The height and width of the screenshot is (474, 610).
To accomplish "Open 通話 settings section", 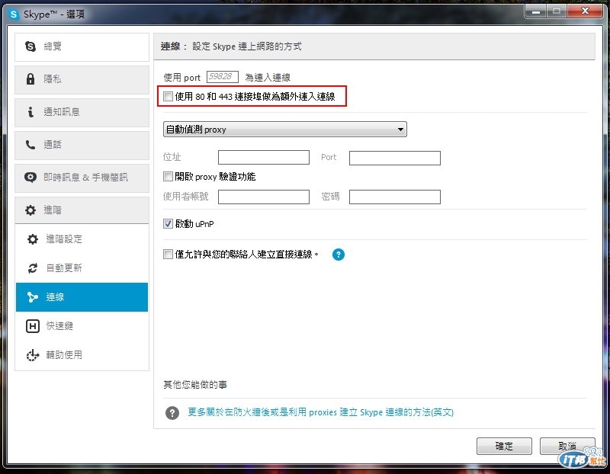I will tap(82, 145).
